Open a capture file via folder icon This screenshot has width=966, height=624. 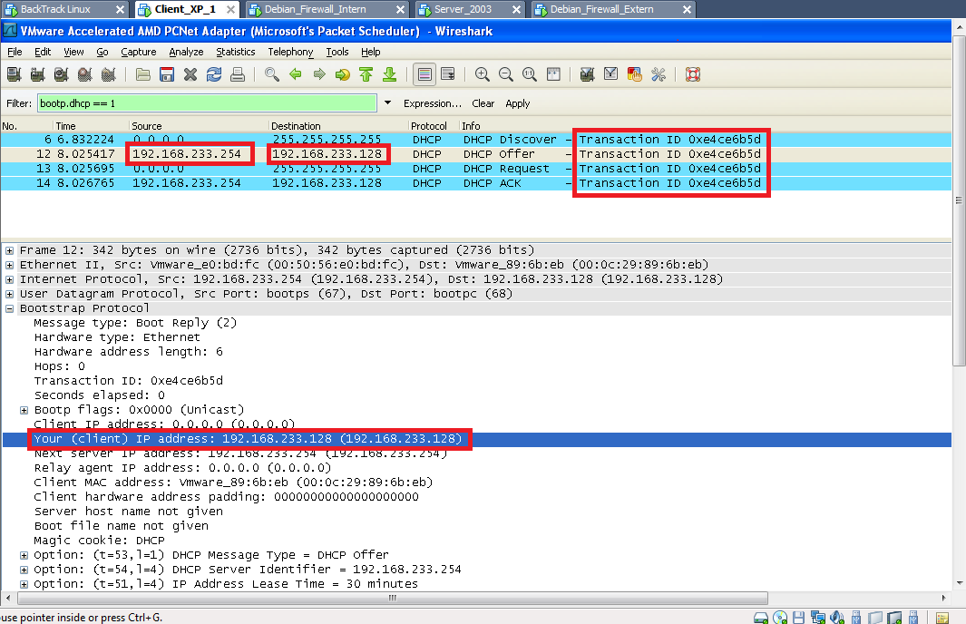tap(143, 74)
